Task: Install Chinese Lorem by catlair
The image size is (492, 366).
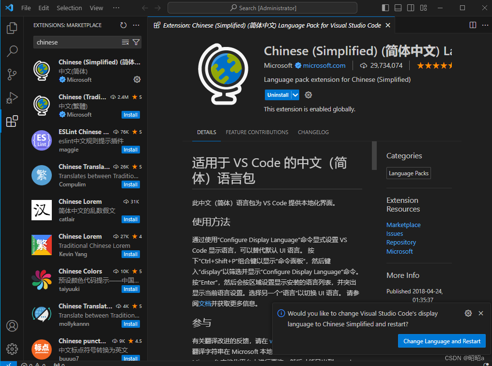Action: click(x=131, y=219)
